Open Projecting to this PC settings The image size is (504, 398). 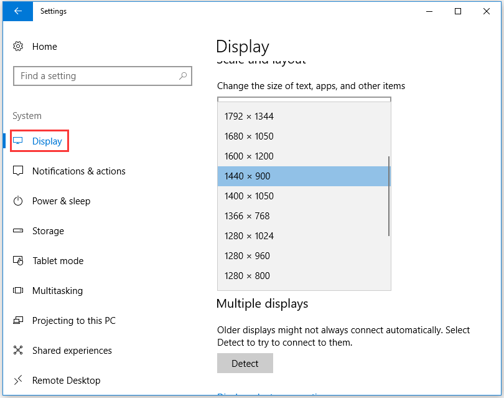pos(73,321)
